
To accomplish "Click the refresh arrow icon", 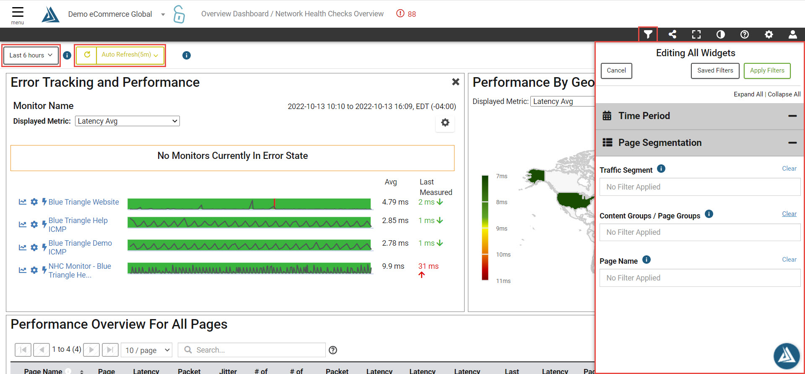I will pyautogui.click(x=87, y=55).
